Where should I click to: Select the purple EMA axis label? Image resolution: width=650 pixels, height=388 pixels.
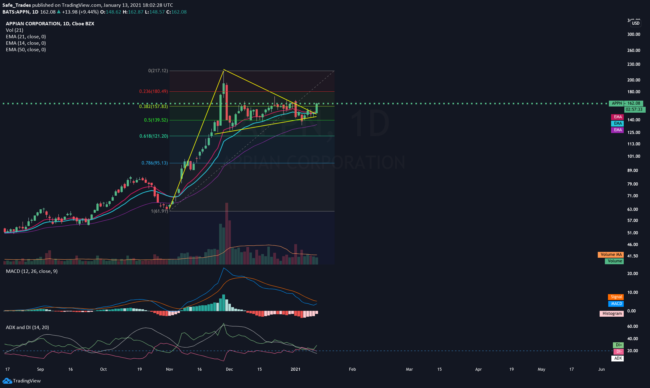coord(618,130)
